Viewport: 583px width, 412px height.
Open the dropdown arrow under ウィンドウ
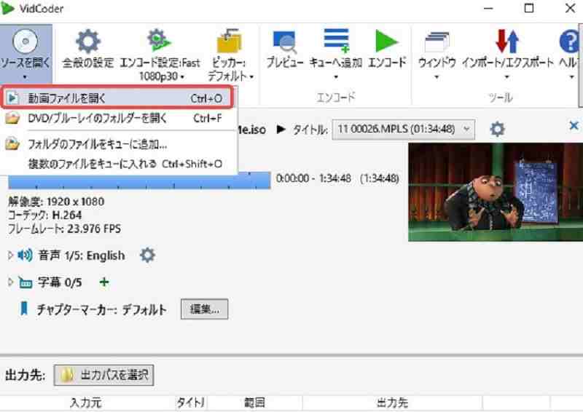point(437,77)
